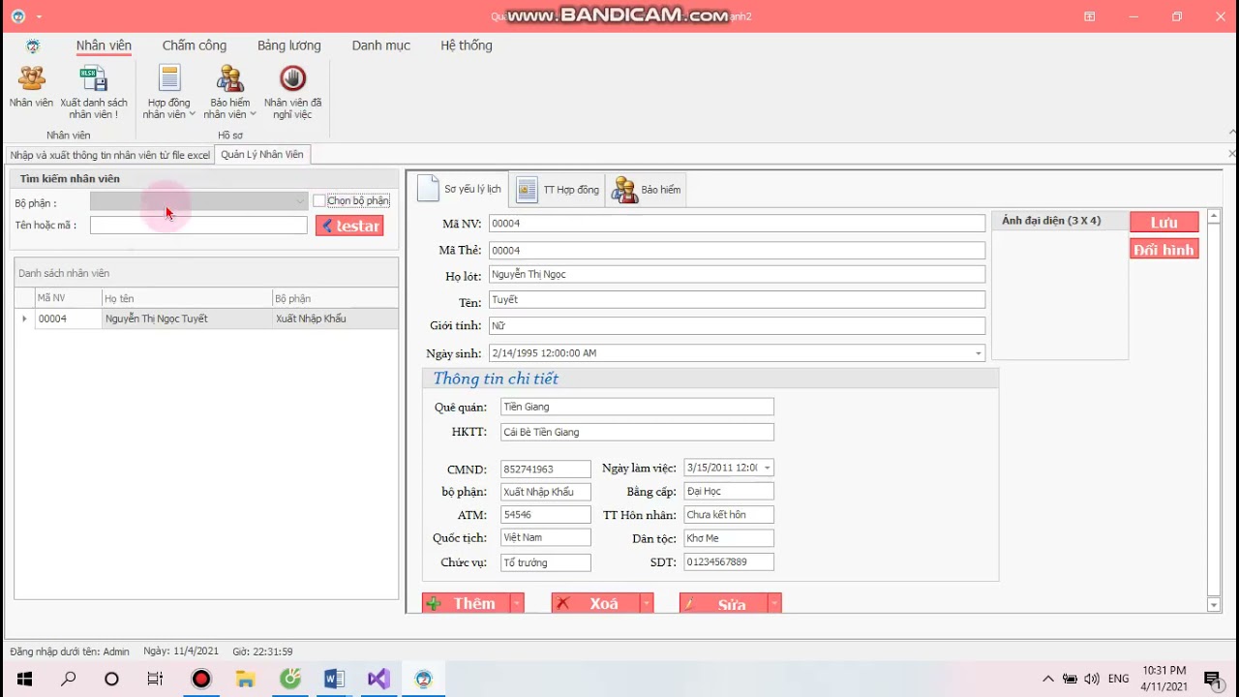This screenshot has height=697, width=1239.
Task: Open Cortana circle on taskbar
Action: point(111,679)
